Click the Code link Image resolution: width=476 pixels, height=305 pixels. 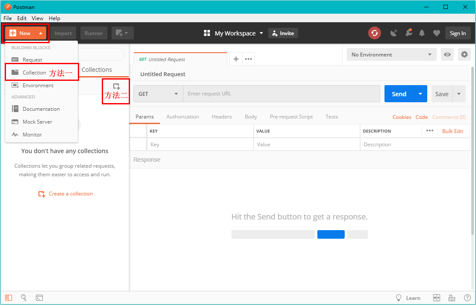pyautogui.click(x=422, y=117)
